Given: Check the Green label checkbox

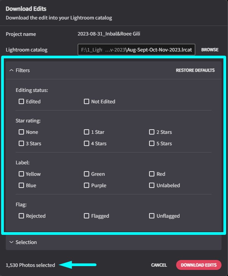Looking at the screenshot, I should click(x=87, y=174).
